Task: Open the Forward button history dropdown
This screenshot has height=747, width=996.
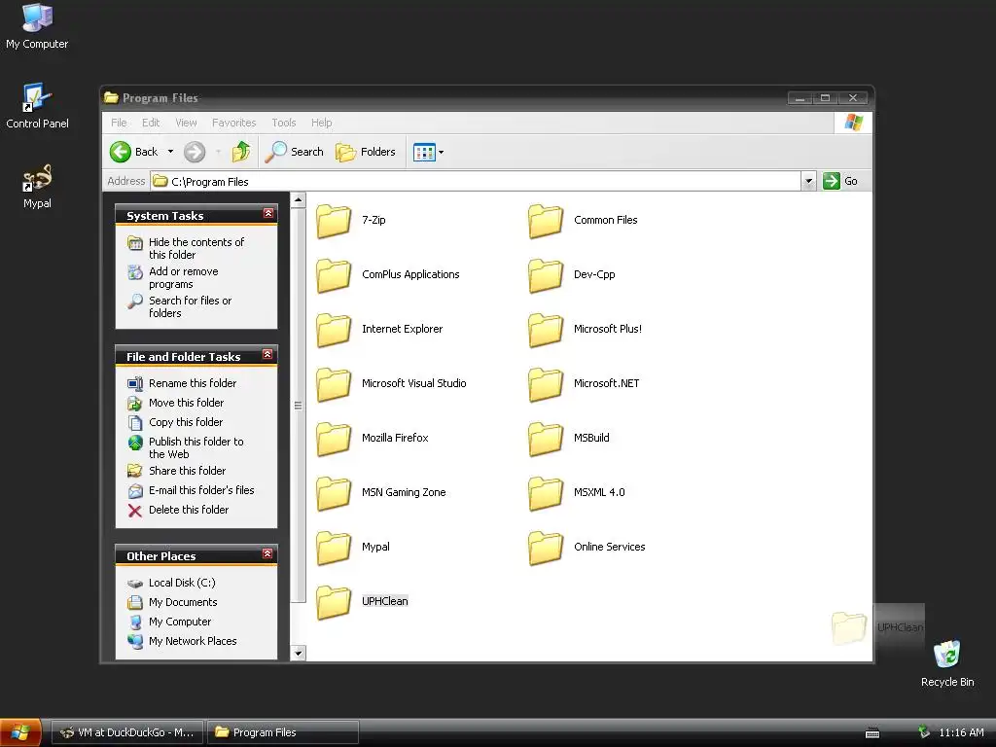Action: pos(218,152)
